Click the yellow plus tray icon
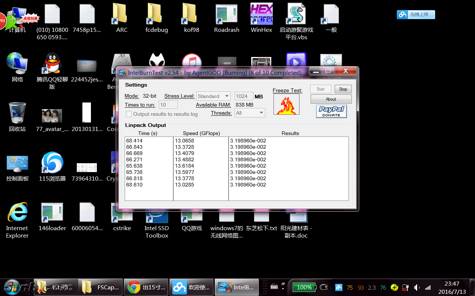Viewport: 475px width, 296px height. pos(394,287)
